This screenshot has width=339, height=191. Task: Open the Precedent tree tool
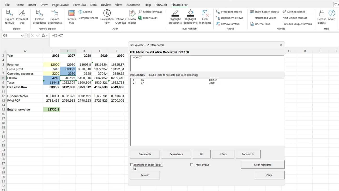tap(22, 17)
